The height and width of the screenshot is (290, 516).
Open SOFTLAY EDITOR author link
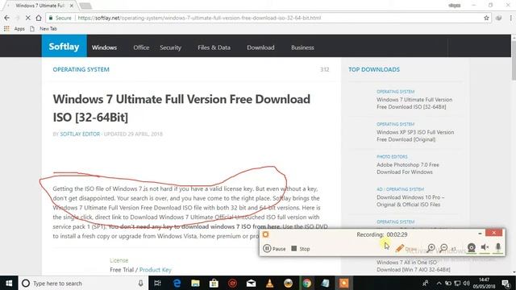pyautogui.click(x=80, y=134)
